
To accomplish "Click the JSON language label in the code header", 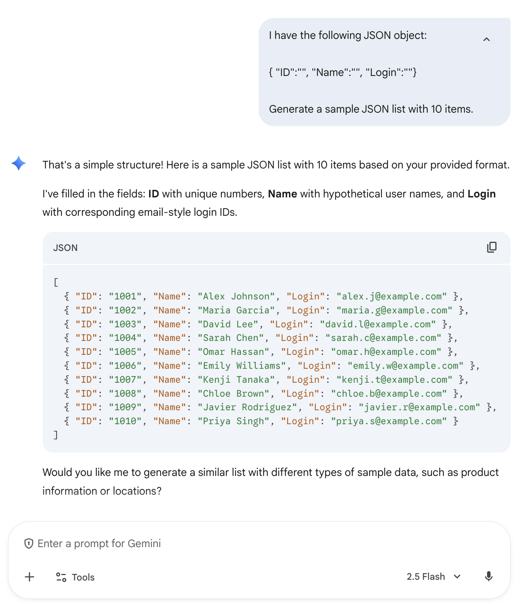I will point(65,248).
